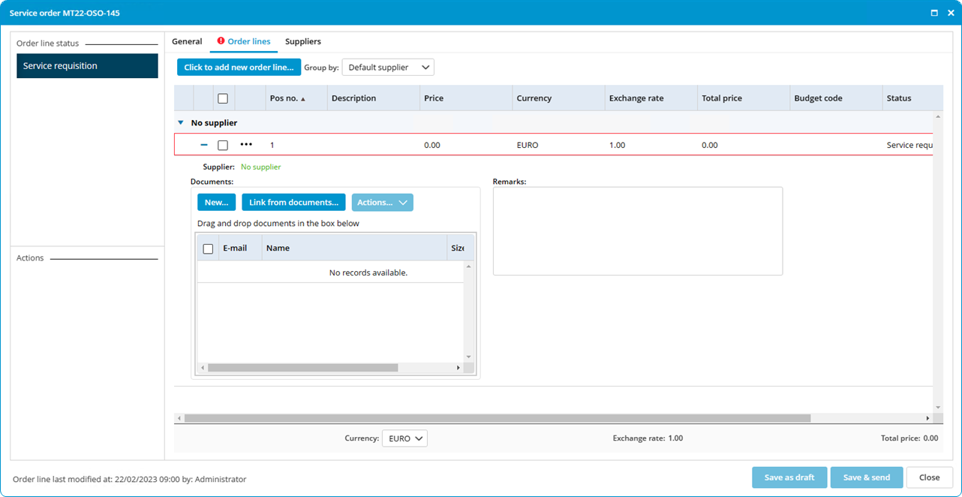Open the Actions... dropdown in Documents
The image size is (962, 497).
coord(383,203)
